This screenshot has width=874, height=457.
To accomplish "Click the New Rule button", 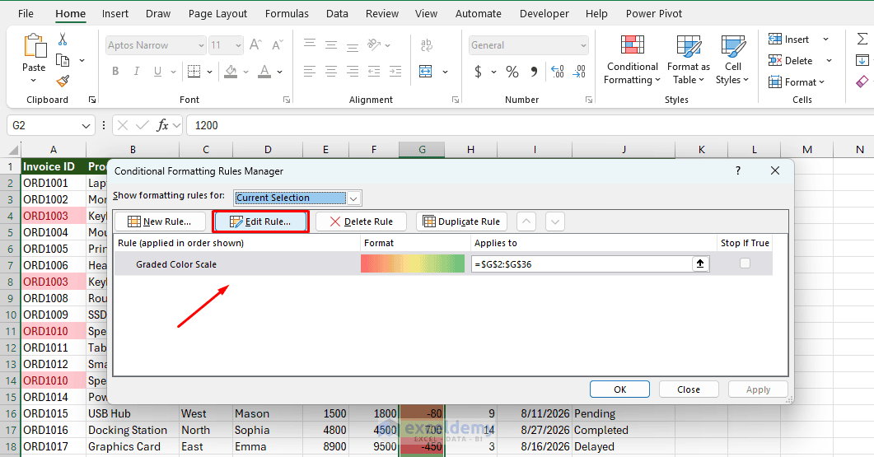I will click(x=160, y=222).
